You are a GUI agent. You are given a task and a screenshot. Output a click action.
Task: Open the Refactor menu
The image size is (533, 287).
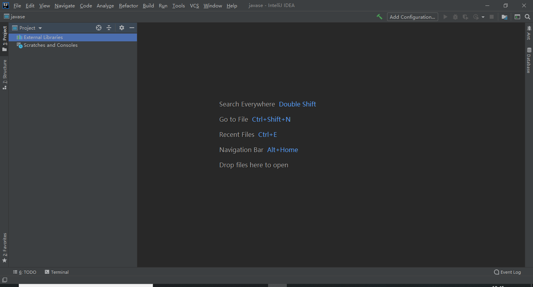point(128,5)
